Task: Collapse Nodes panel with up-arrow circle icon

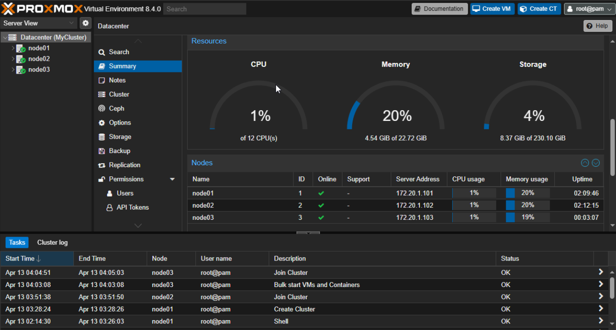Action: point(585,163)
